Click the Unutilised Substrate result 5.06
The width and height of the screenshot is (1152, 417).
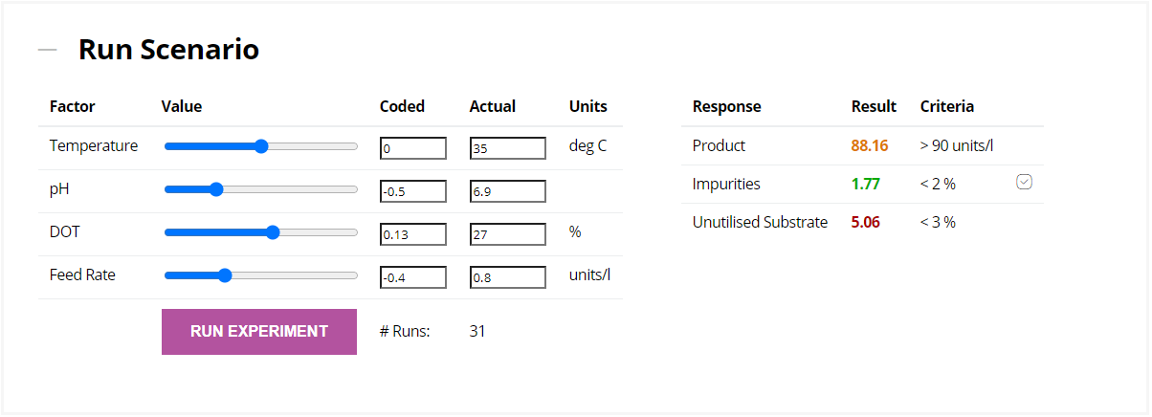pos(865,222)
